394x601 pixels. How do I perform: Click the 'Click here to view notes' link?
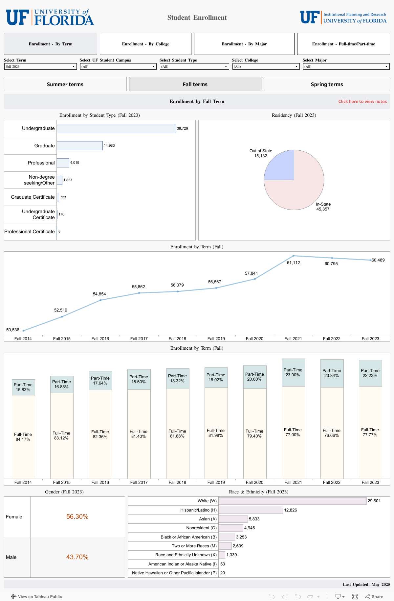pos(362,101)
